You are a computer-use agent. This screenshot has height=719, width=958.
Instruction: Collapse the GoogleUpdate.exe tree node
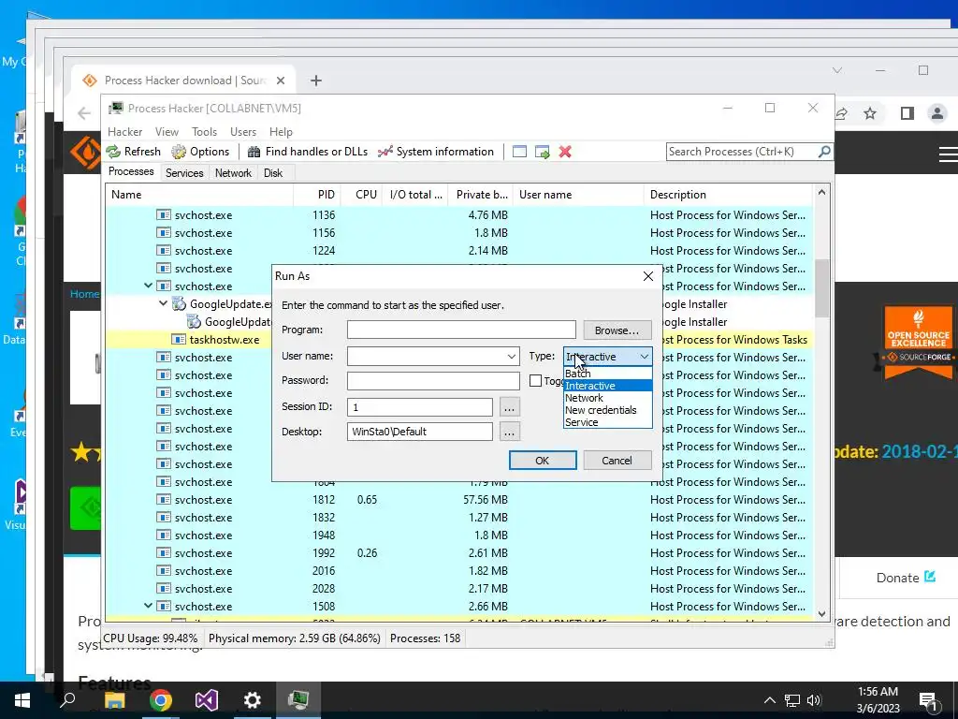tap(163, 303)
